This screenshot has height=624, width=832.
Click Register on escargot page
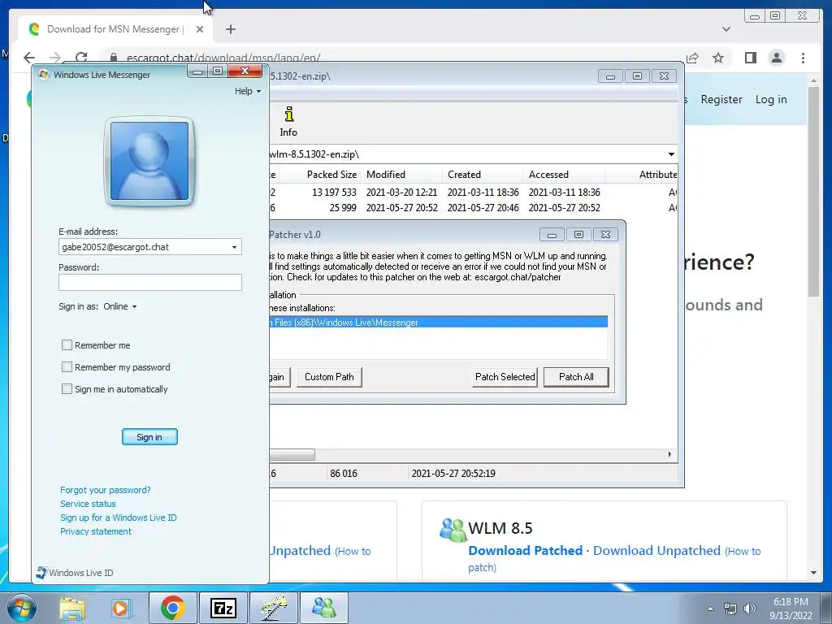click(721, 99)
